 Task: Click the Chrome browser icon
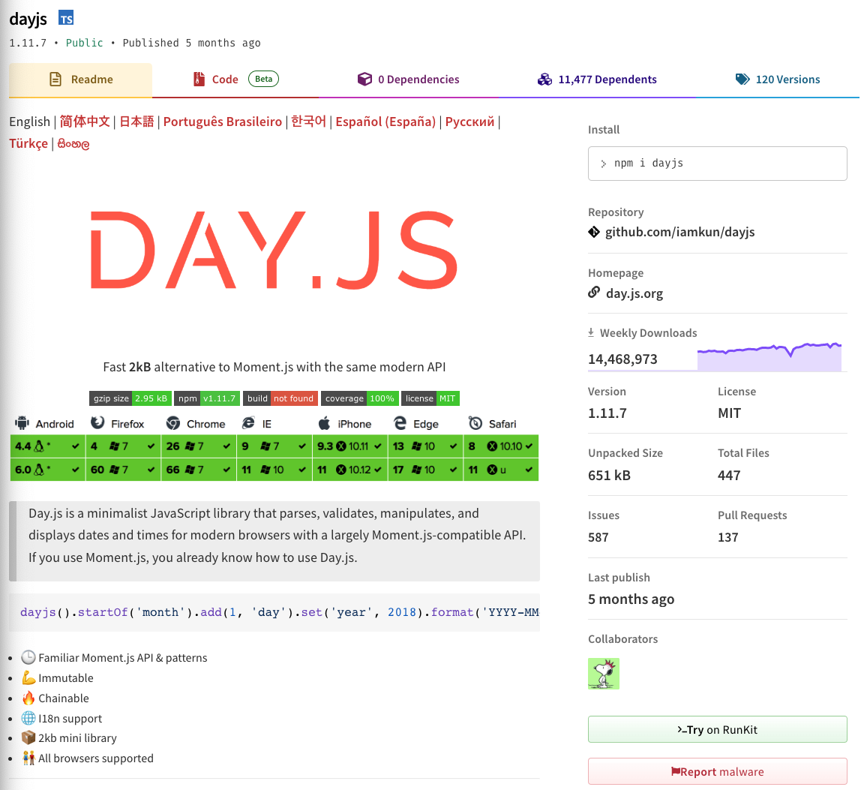click(173, 423)
